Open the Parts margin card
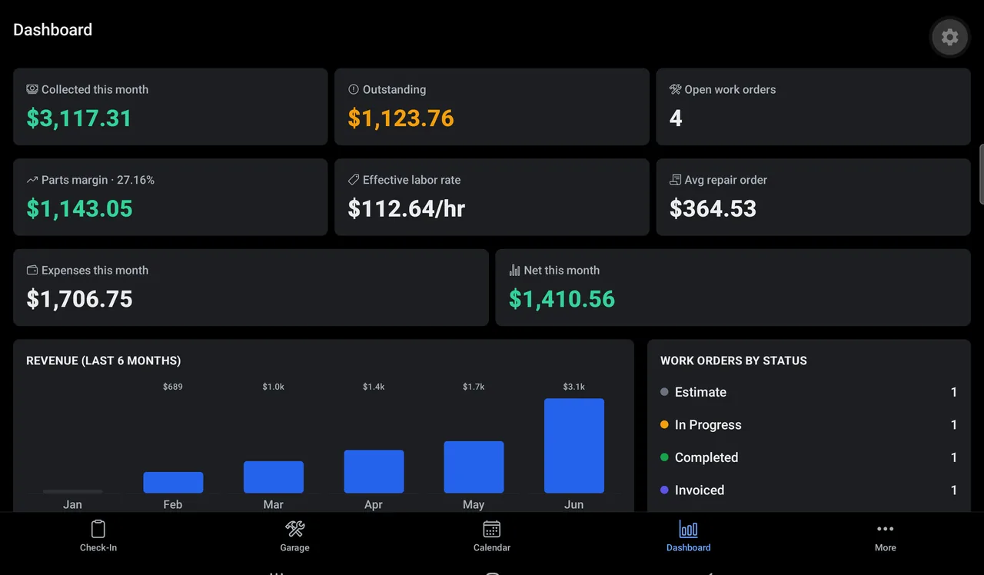This screenshot has height=575, width=984. tap(171, 197)
